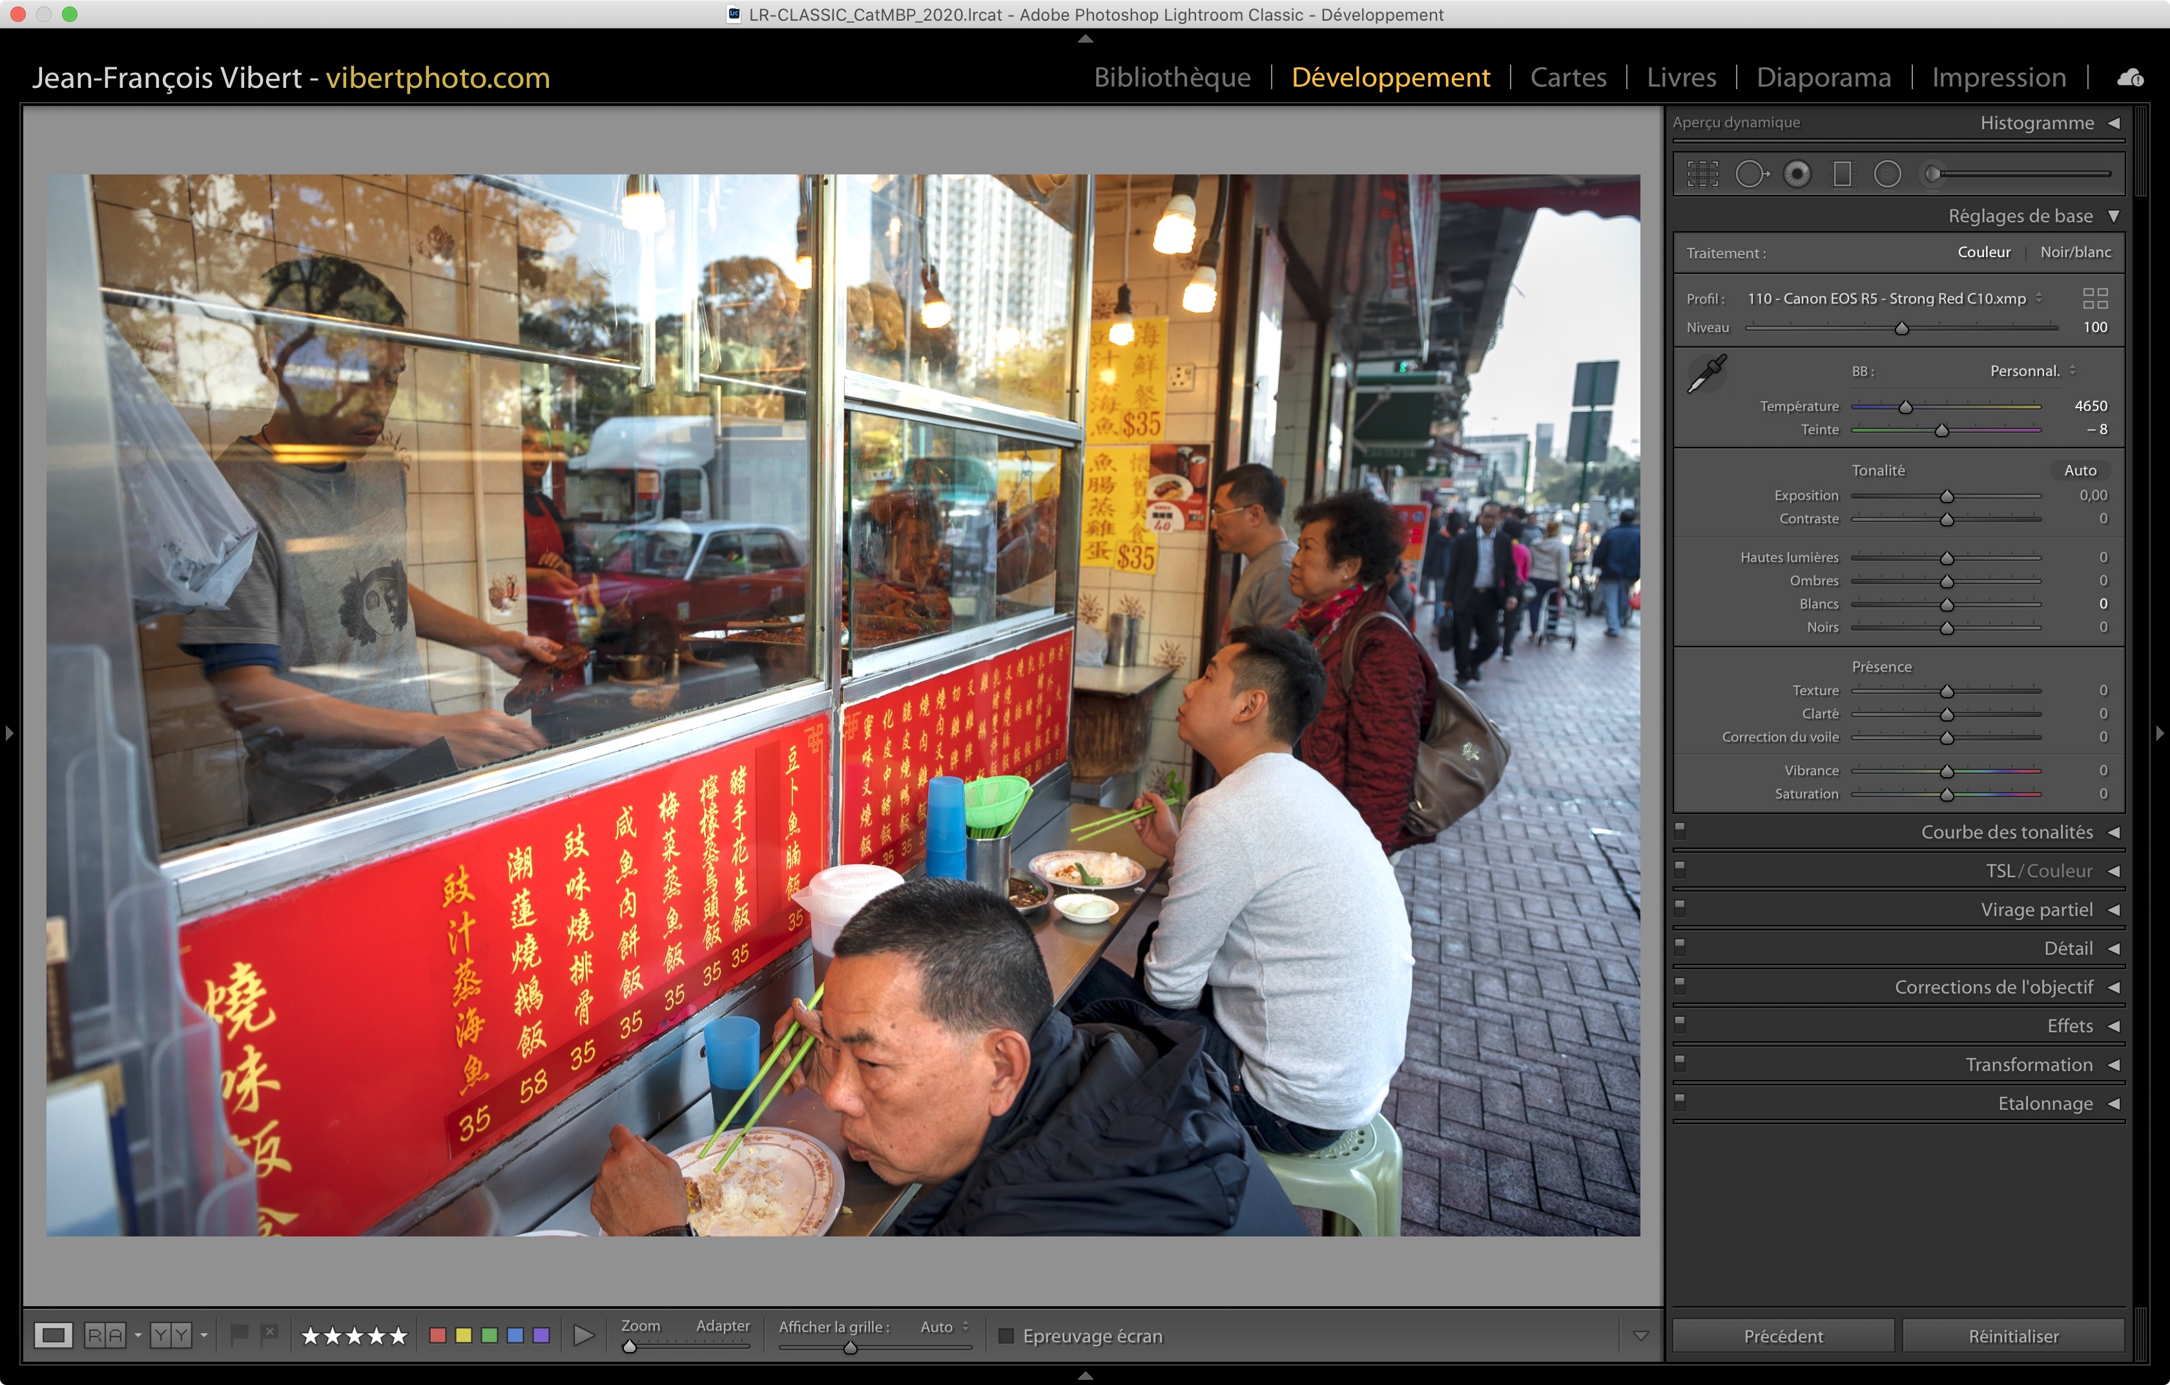
Task: Enable the Epreuvage écran checkbox
Action: coord(1007,1335)
